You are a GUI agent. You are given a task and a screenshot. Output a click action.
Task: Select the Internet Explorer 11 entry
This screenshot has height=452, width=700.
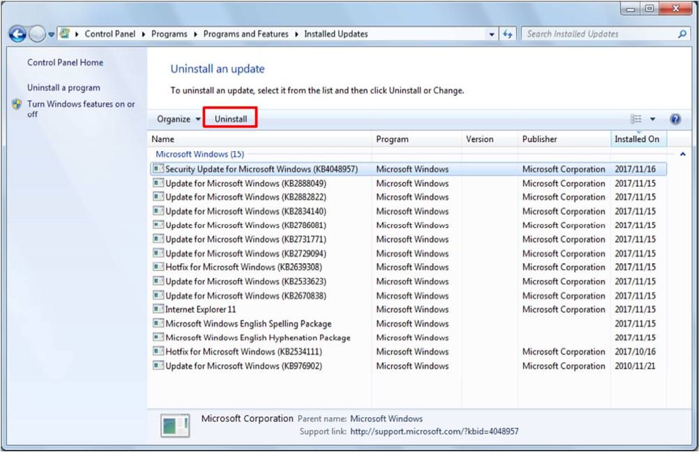[x=409, y=309]
